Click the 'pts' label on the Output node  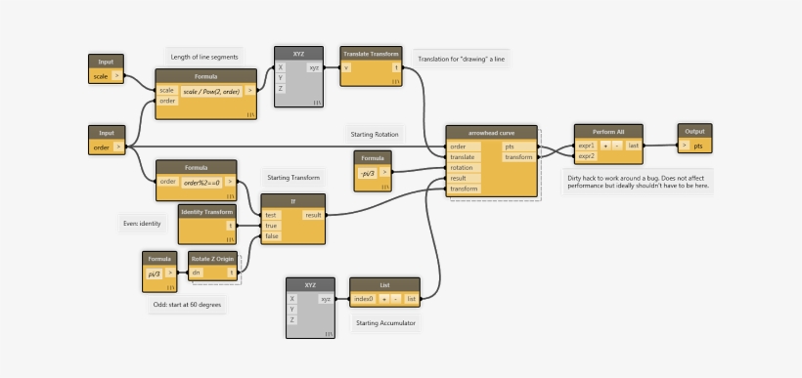(x=698, y=147)
